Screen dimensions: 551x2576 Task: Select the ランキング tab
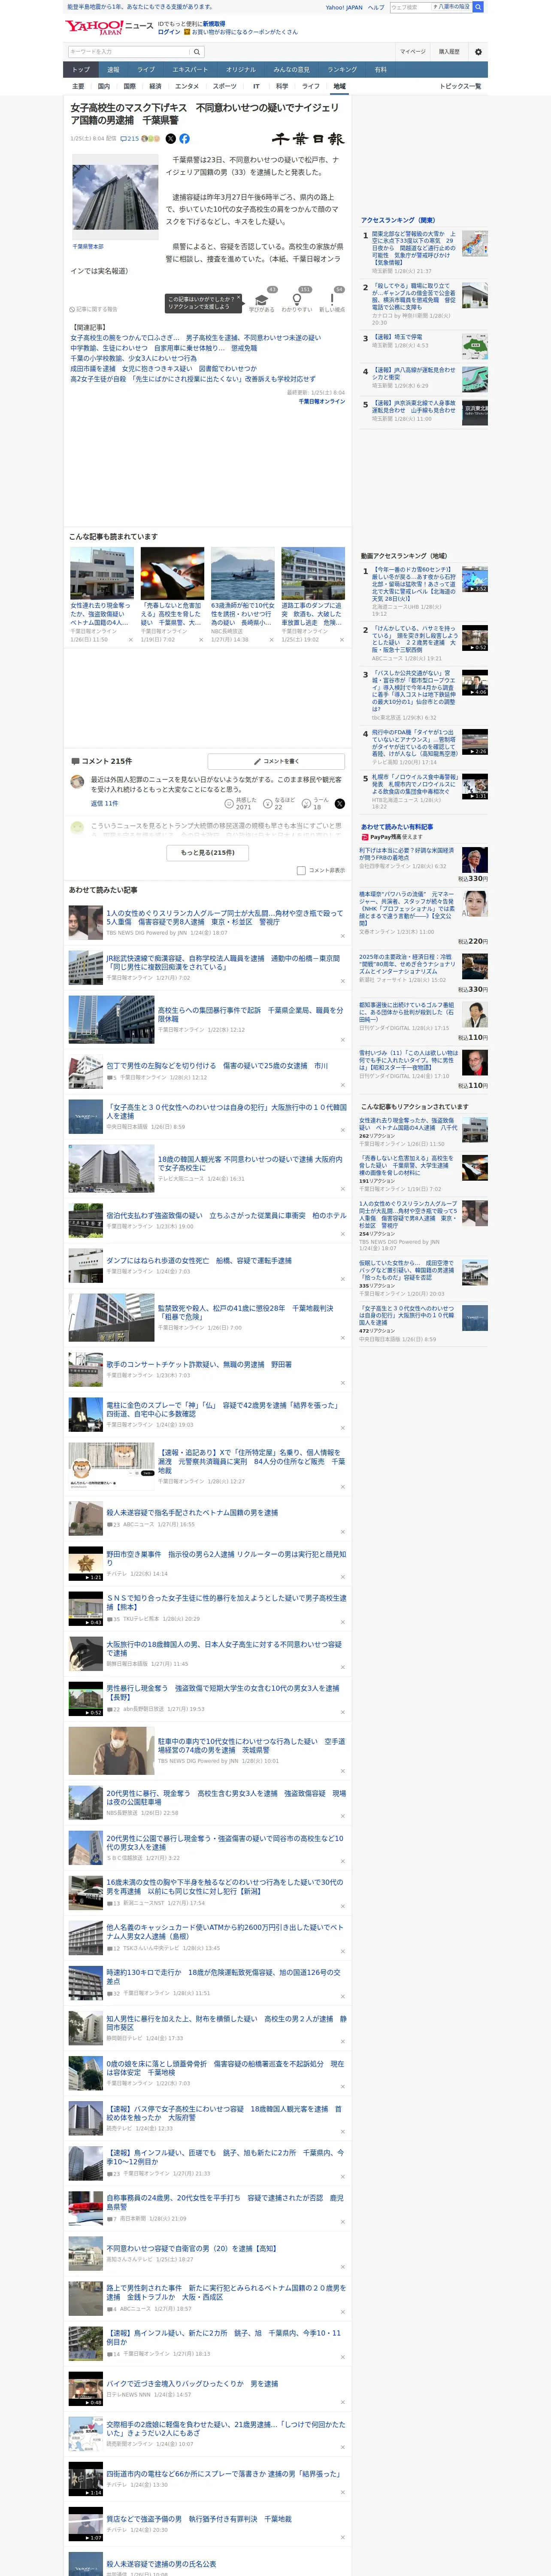point(342,70)
